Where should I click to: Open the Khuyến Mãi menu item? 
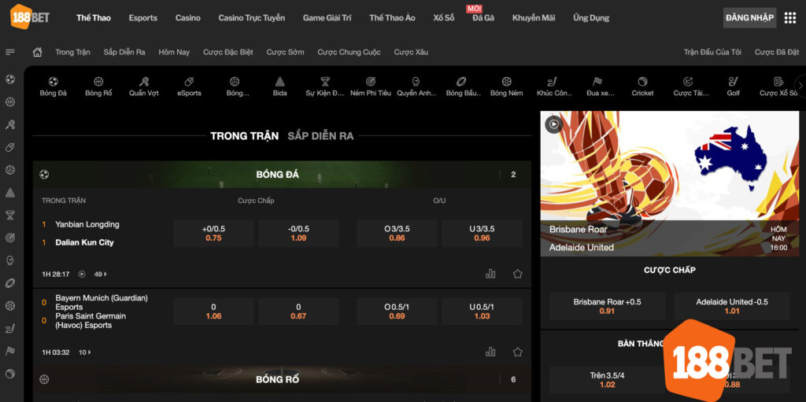coord(534,18)
